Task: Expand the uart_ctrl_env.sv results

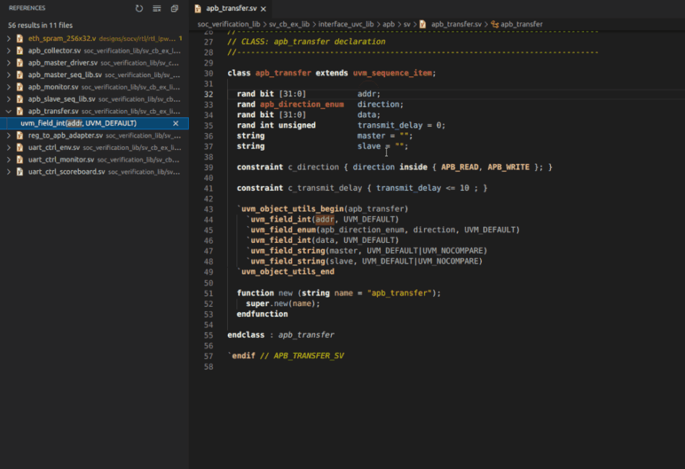Action: pos(9,148)
